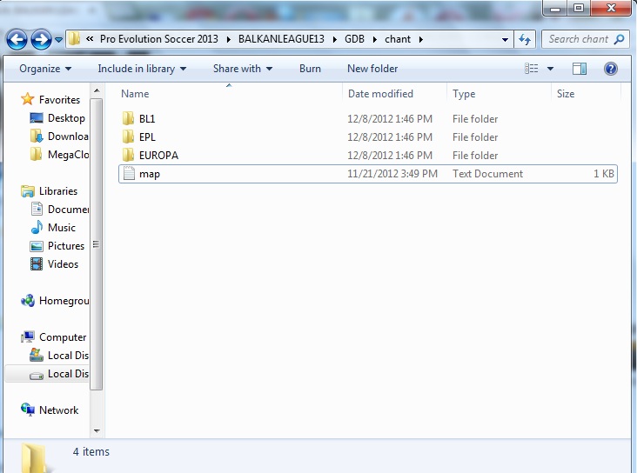
Task: Click the folder icon in details pane
Action: point(34,458)
